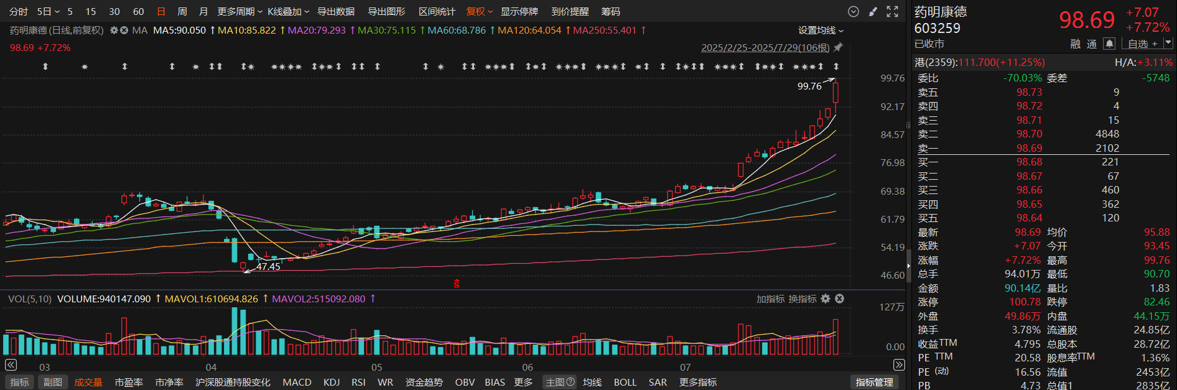Set a price alert with the bell icon
This screenshot has height=390, width=1177.
(1109, 44)
